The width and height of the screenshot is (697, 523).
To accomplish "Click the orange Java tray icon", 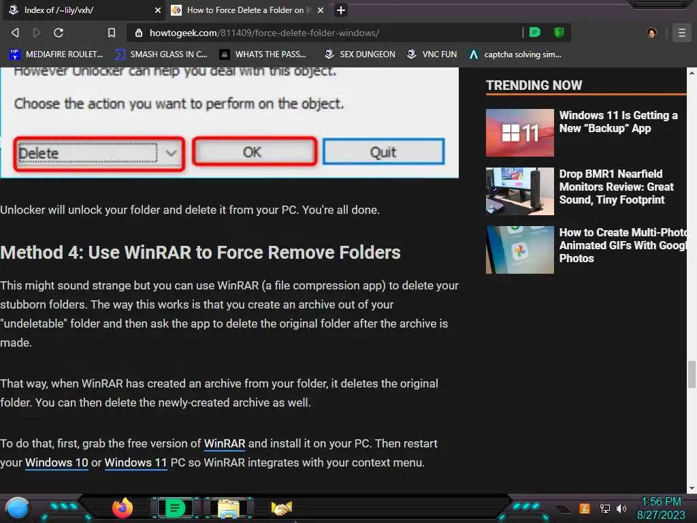I will (x=584, y=508).
